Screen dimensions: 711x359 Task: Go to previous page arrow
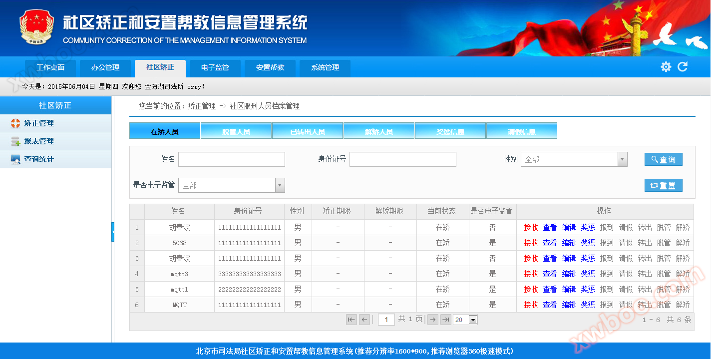pyautogui.click(x=364, y=320)
